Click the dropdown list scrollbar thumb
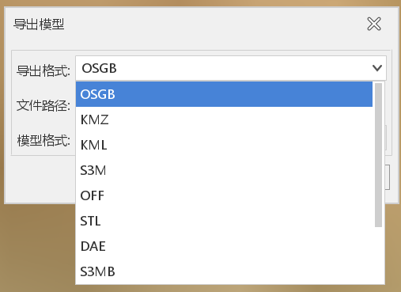401x292 pixels. (x=378, y=155)
